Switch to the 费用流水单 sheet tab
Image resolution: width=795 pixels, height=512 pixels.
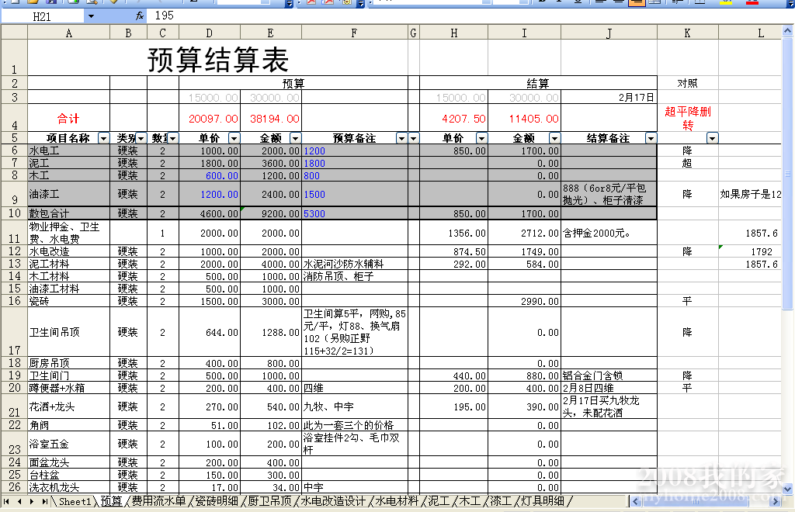[158, 502]
